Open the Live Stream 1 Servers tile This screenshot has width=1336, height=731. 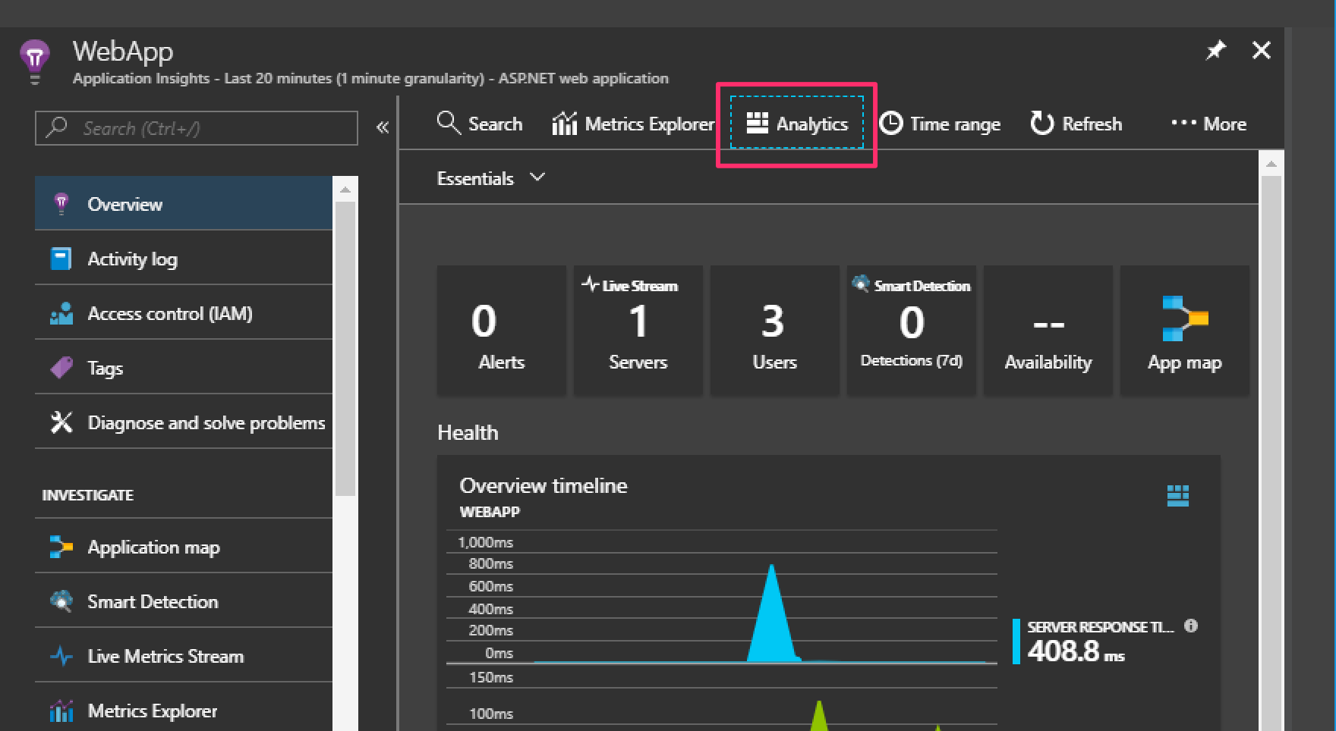coord(638,330)
